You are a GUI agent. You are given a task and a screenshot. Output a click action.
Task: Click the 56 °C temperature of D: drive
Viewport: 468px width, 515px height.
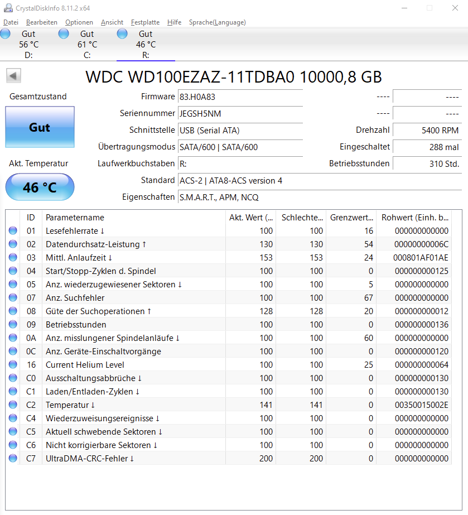coord(29,44)
